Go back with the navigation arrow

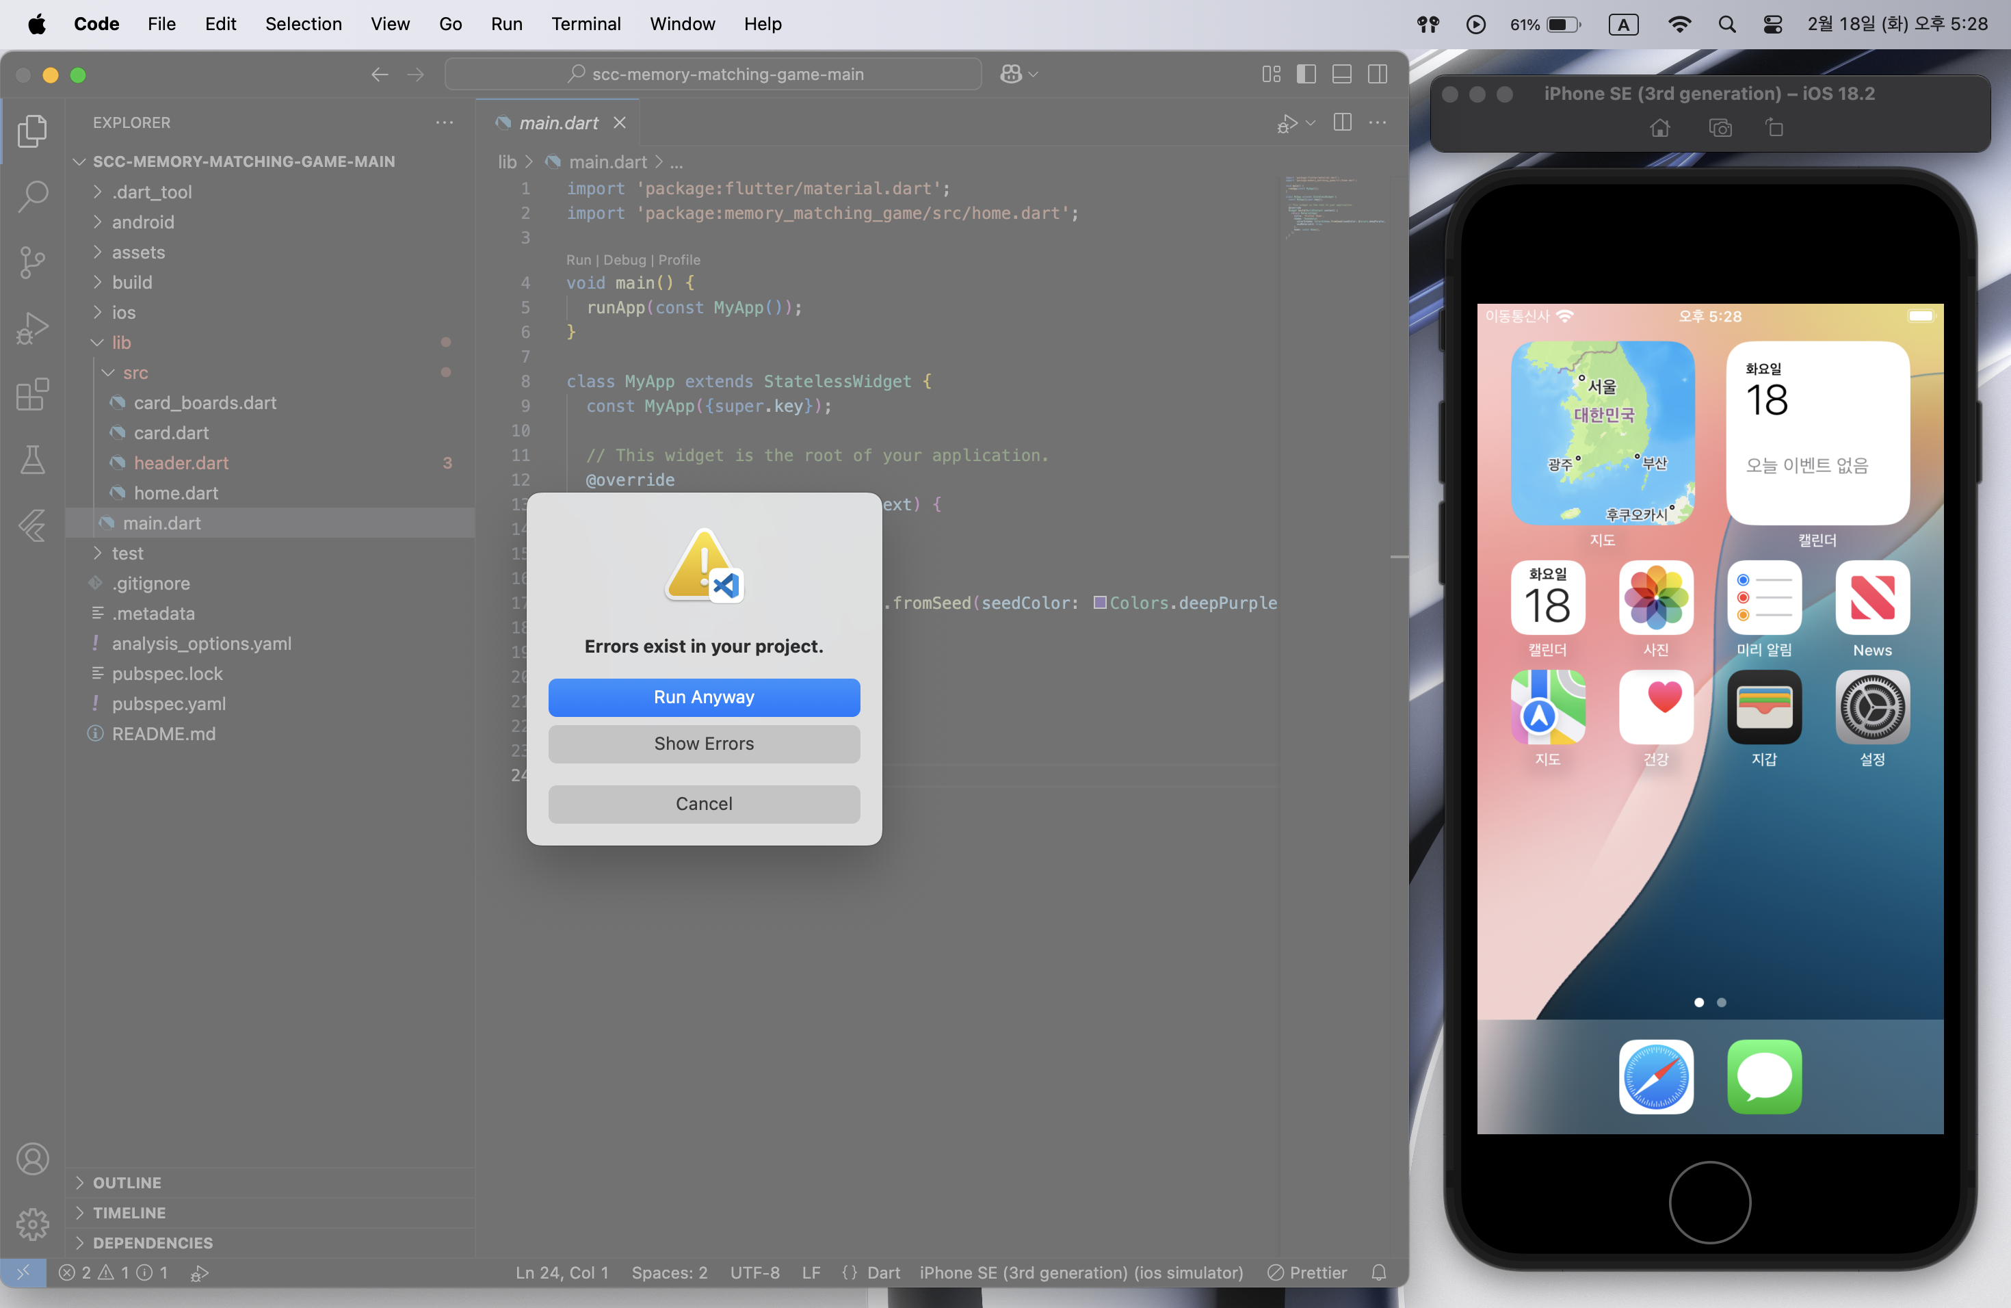click(x=380, y=75)
